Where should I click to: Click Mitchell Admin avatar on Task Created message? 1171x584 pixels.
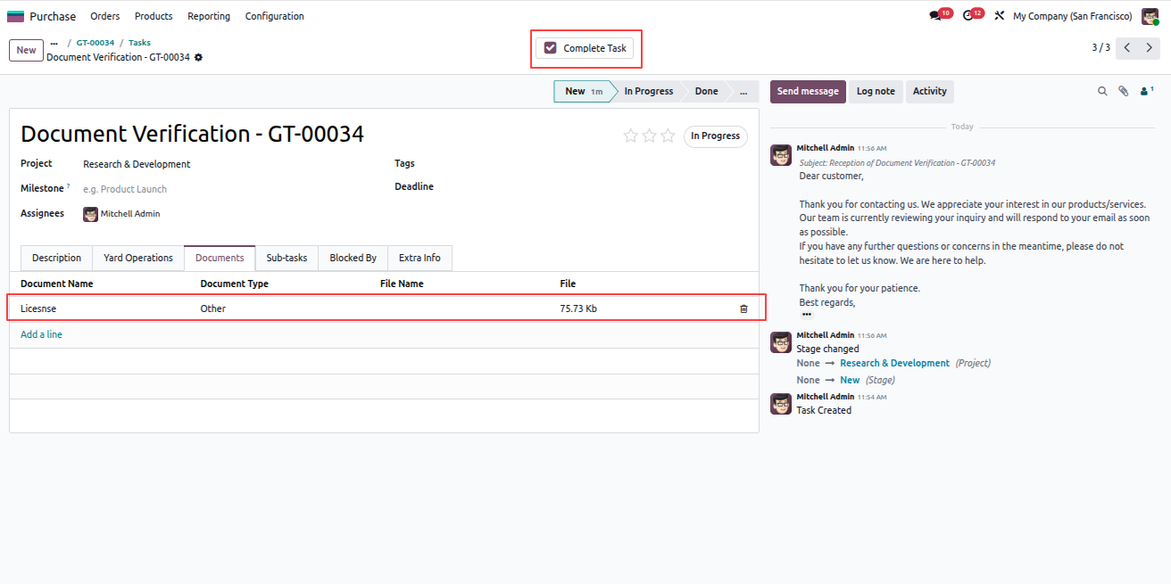pos(781,404)
